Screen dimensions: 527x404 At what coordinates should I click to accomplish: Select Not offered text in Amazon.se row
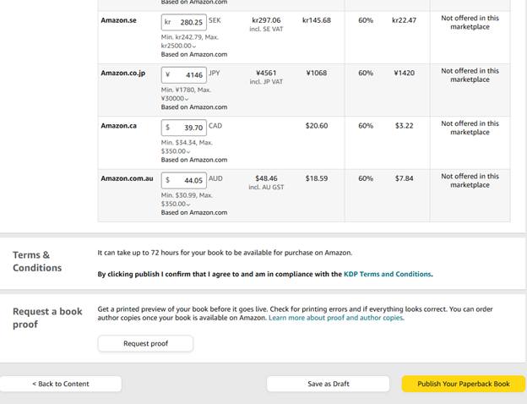(x=470, y=23)
